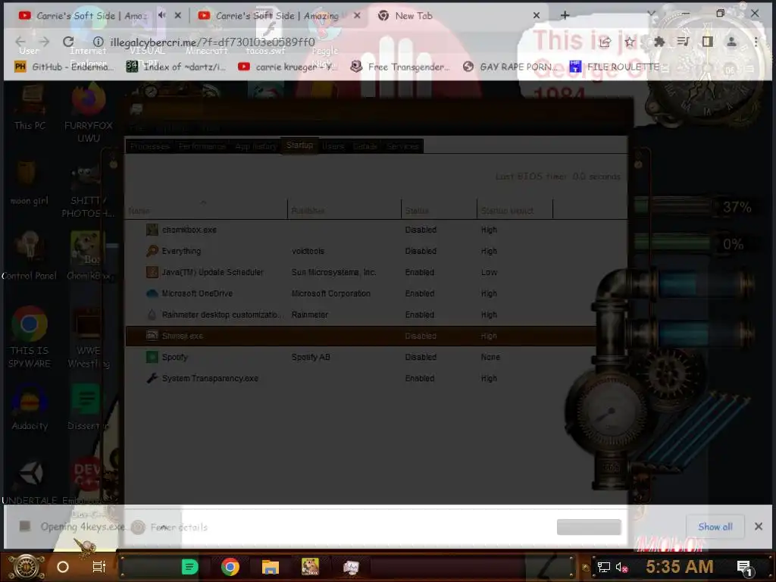This screenshot has height=582, width=776.
Task: View site information for illegalcybercri.me
Action: pos(98,42)
